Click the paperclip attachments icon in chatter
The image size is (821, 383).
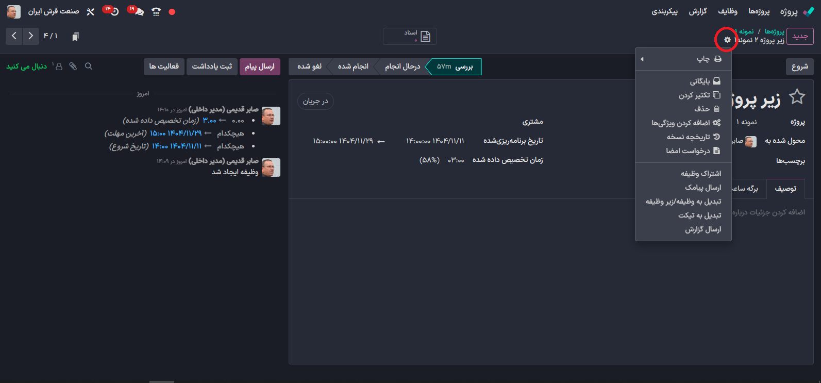coord(73,66)
